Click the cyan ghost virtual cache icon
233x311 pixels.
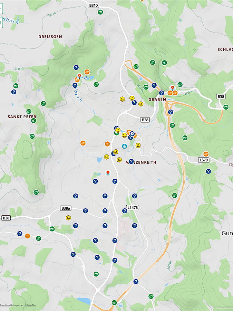[x=124, y=146]
